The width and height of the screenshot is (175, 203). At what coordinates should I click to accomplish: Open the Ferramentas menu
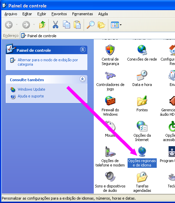82,14
